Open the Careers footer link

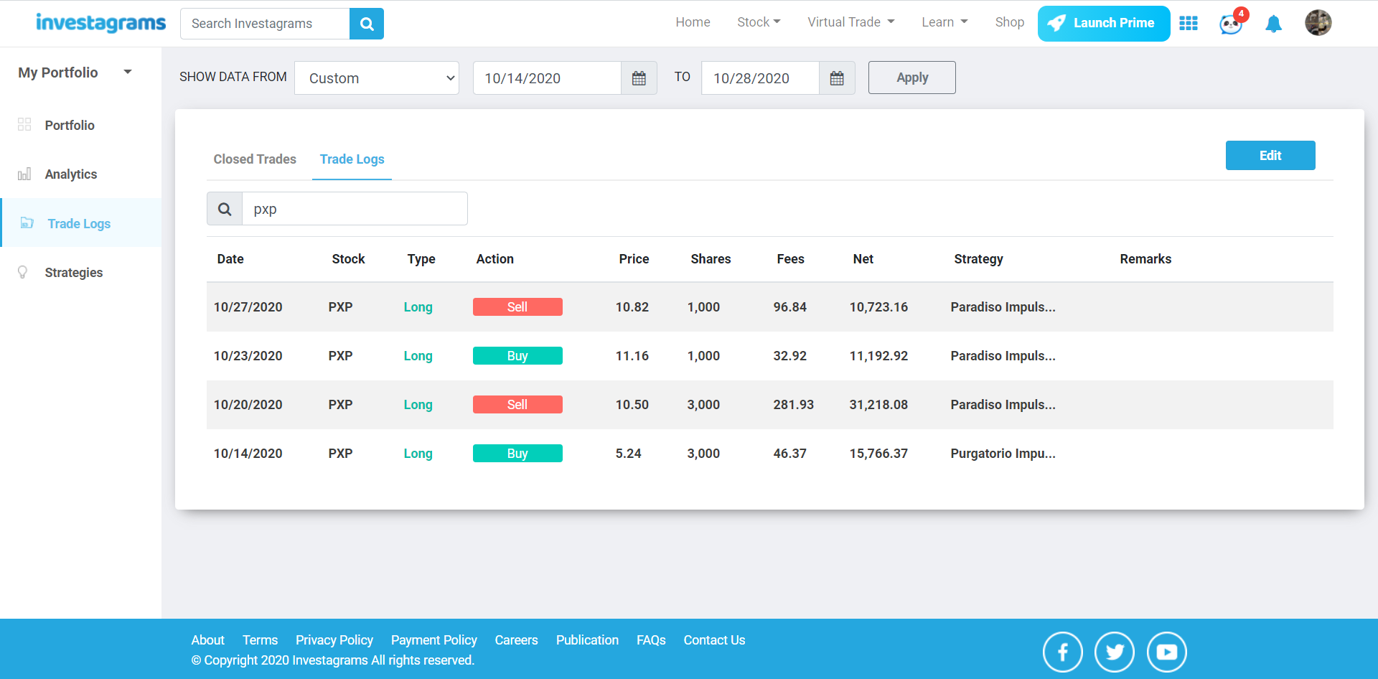pos(516,640)
